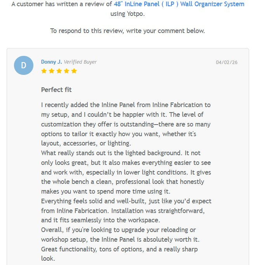Click the second rating star
The height and width of the screenshot is (265, 255).
(x=51, y=71)
